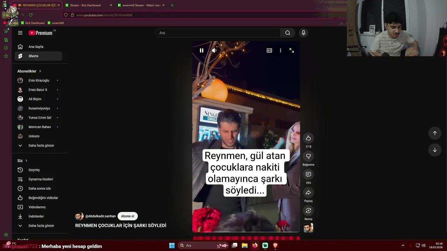Image resolution: width=447 pixels, height=251 pixels.
Task: Close the Stream - Kick Dashboard tab
Action: (x=111, y=5)
